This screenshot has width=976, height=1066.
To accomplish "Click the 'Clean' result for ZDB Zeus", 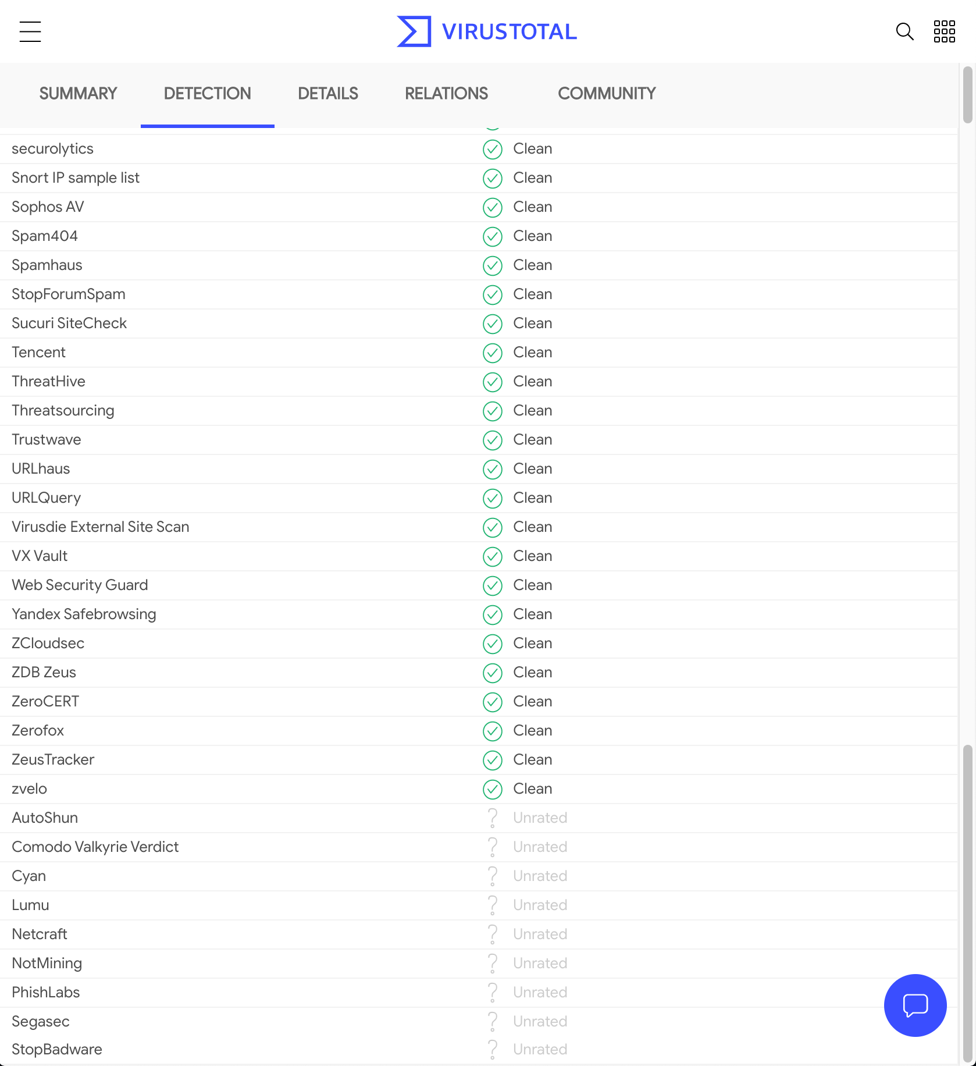I will [533, 672].
